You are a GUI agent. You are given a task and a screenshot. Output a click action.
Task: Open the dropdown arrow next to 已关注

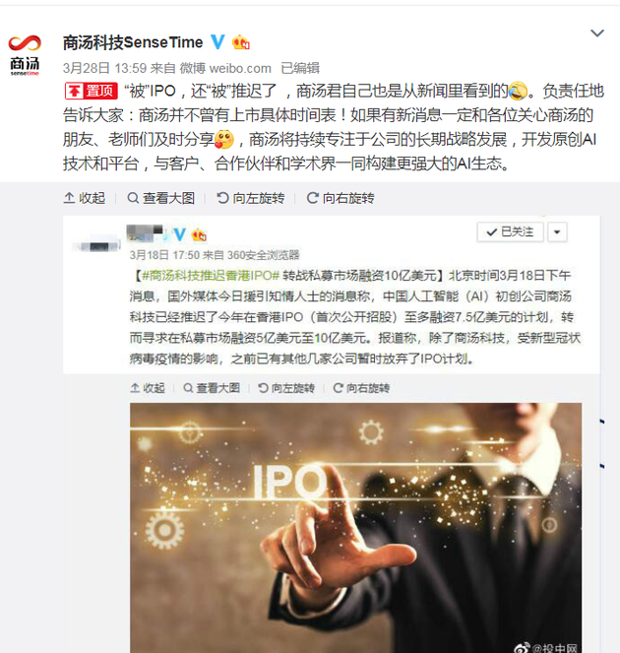click(x=557, y=232)
